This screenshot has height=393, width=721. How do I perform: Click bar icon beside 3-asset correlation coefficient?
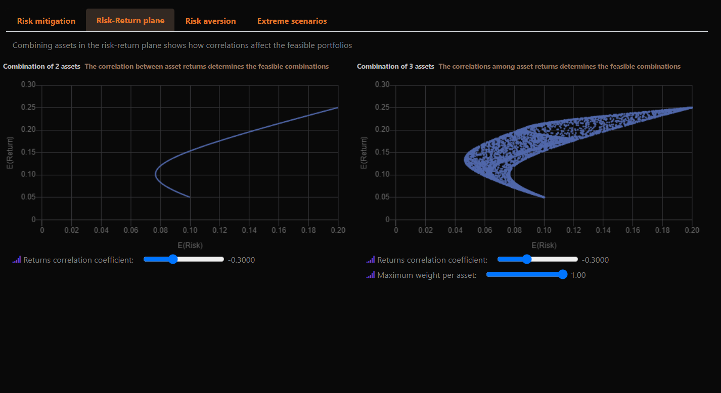[x=371, y=260]
